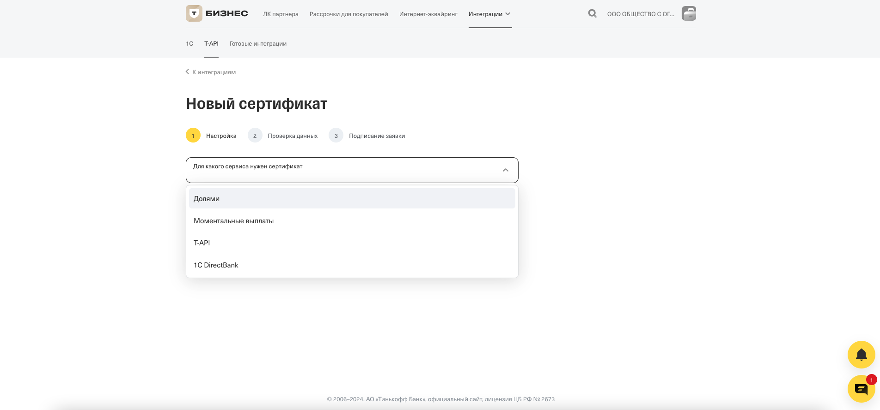The height and width of the screenshot is (410, 880).
Task: Click the T-Бизнес logo icon
Action: pos(194,13)
